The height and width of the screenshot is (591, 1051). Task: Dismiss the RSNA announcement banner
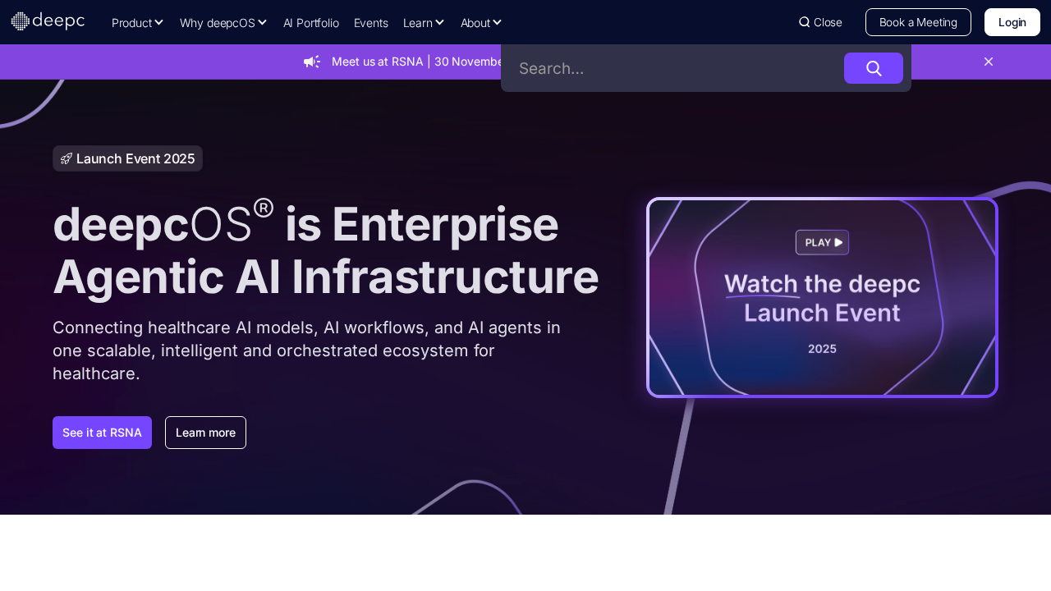(x=989, y=62)
